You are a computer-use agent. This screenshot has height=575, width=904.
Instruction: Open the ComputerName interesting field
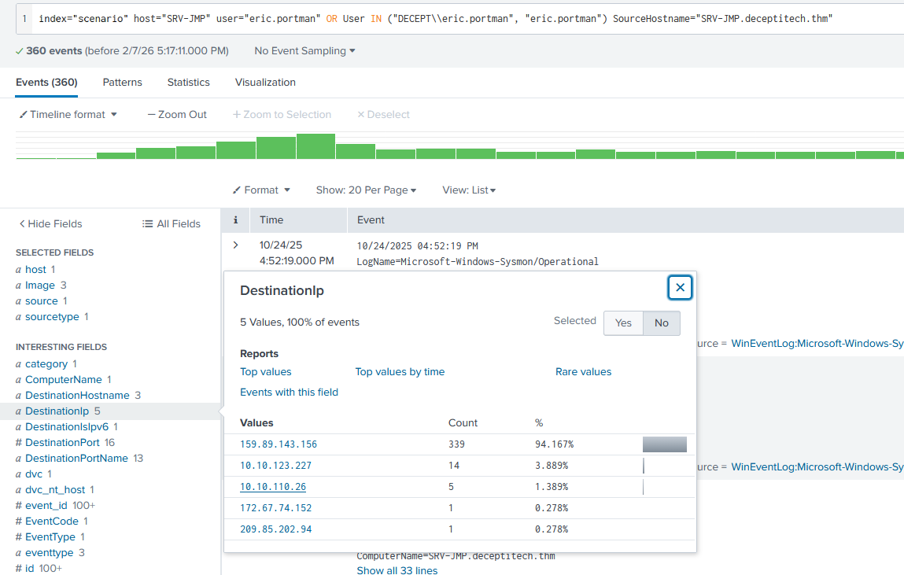point(64,380)
